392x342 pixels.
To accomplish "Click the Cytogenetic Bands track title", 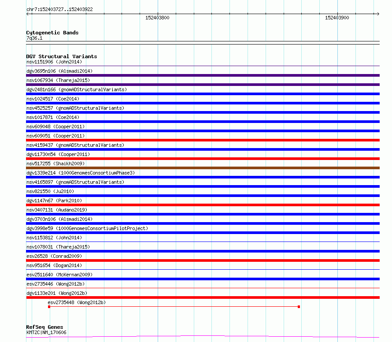I will (x=52, y=33).
